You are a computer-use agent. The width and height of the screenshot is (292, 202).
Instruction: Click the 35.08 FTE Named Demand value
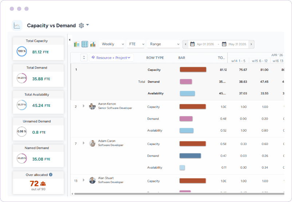[x=41, y=159]
